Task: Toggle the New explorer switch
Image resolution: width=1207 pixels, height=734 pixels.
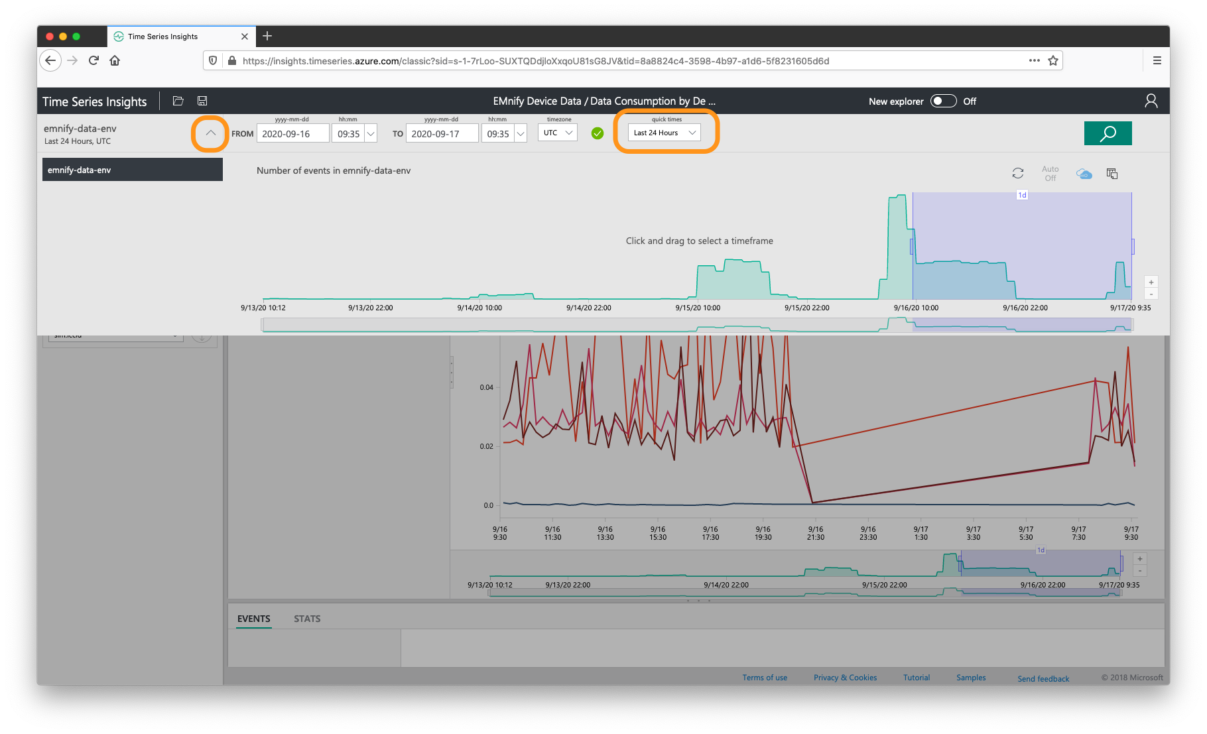Action: coord(943,101)
